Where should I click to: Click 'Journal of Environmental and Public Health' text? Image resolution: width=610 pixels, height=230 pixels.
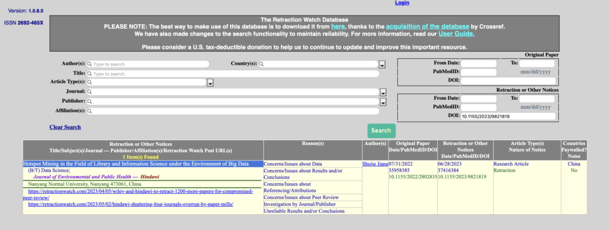pos(82,177)
